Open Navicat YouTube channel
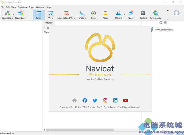The width and height of the screenshot is (184, 135). [125, 101]
